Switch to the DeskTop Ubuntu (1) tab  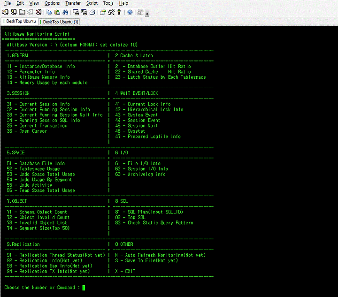59,22
